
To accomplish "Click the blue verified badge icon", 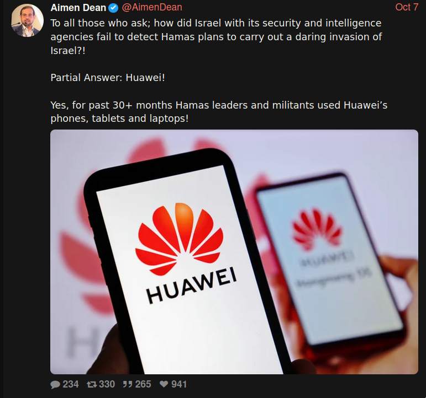I will pyautogui.click(x=114, y=8).
